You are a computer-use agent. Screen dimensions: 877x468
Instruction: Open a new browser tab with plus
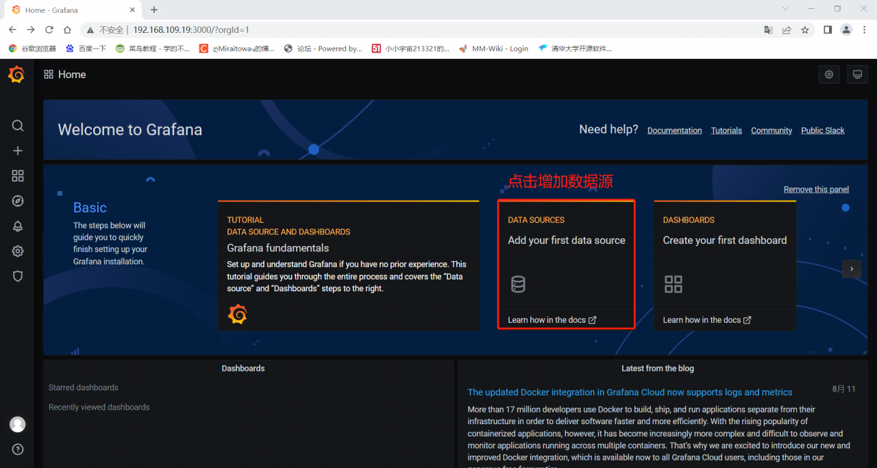[154, 10]
